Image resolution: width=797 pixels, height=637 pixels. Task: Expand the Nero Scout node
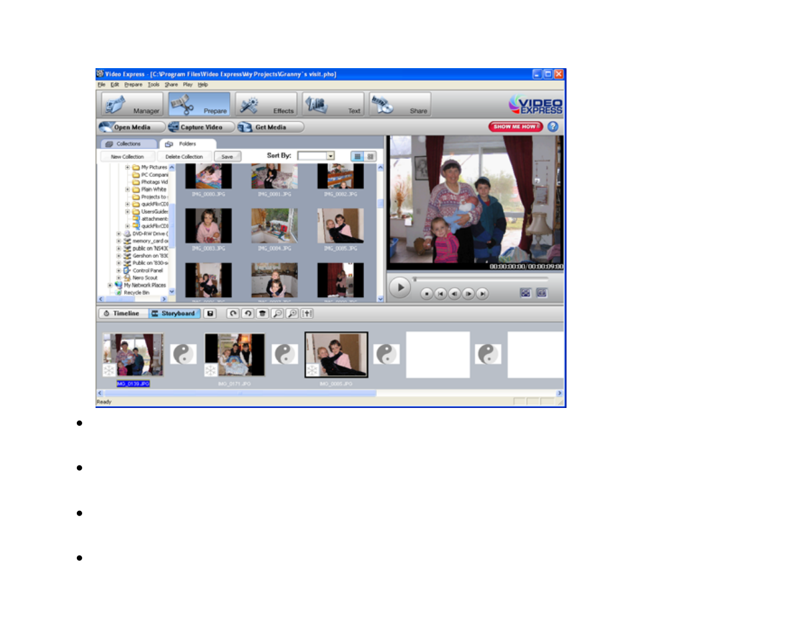pos(119,278)
